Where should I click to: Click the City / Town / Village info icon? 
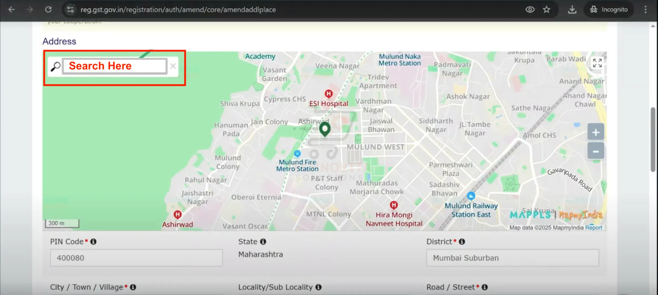pos(133,287)
